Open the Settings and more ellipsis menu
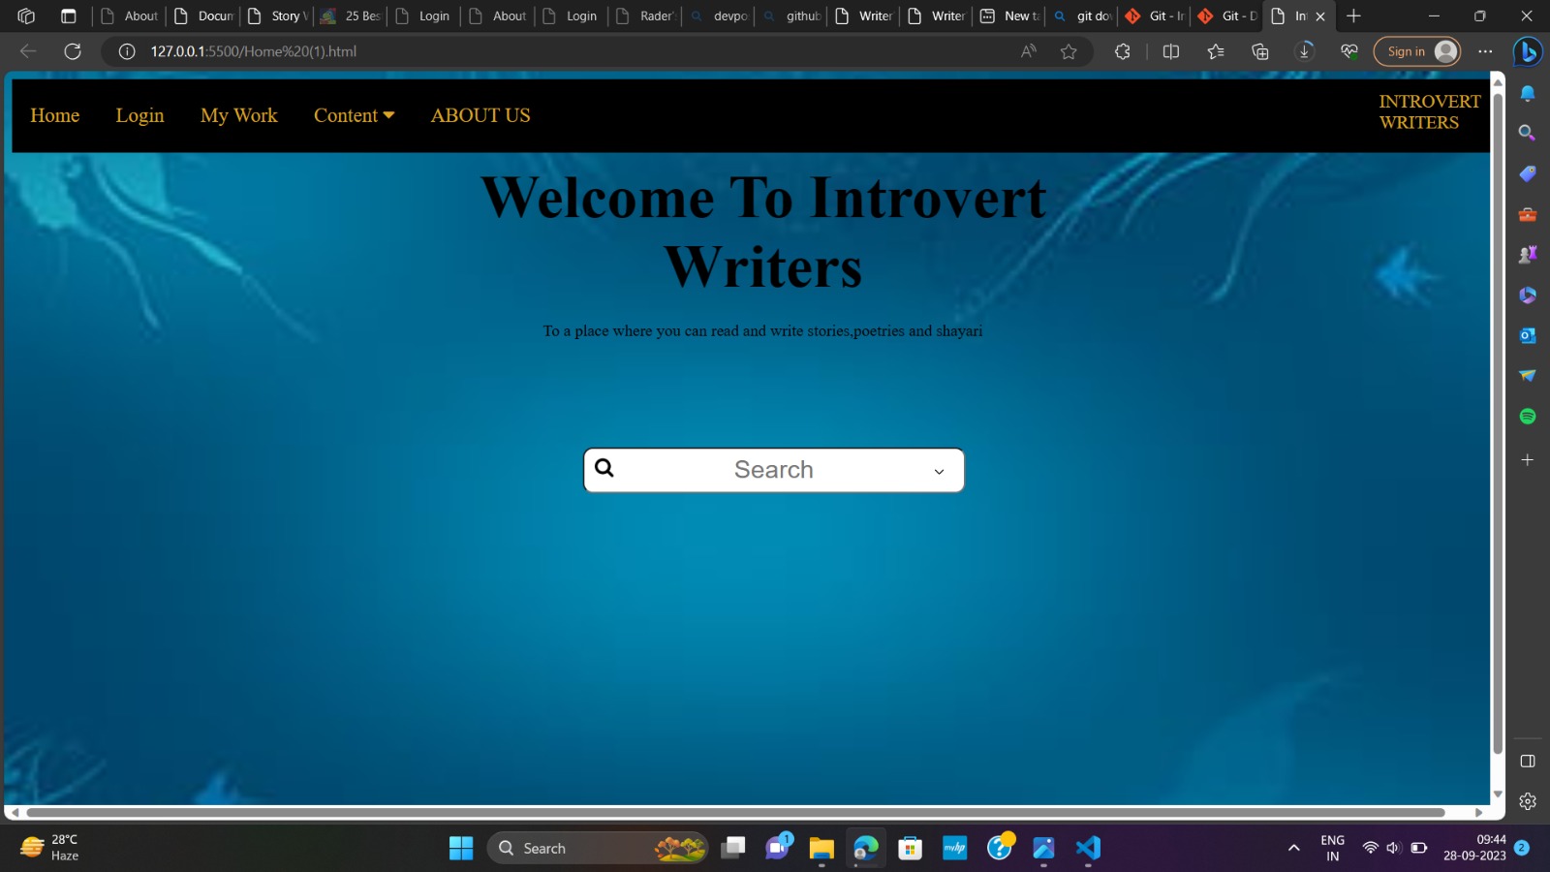The image size is (1550, 872). (1485, 51)
